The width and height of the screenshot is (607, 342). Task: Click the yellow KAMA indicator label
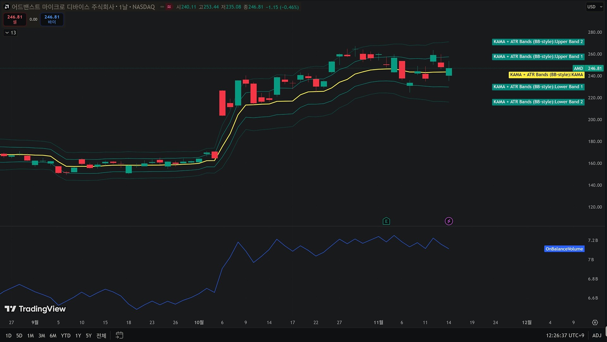point(546,75)
